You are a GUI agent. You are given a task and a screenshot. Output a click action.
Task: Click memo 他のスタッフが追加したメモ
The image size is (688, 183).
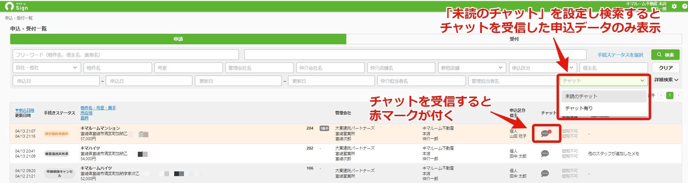click(613, 154)
